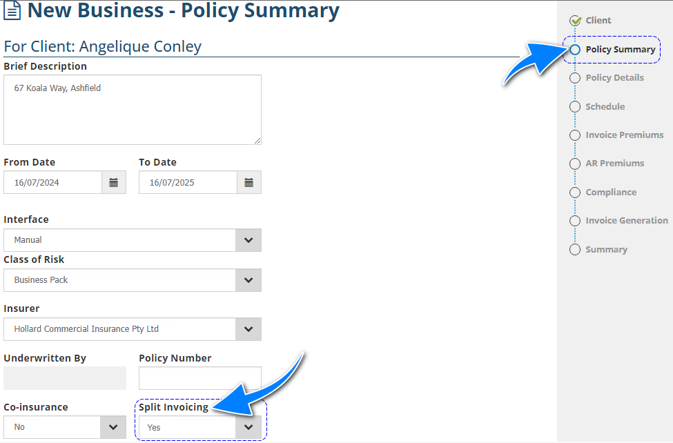Jump to the Invoice Generation step
The width and height of the screenshot is (673, 443).
(626, 221)
